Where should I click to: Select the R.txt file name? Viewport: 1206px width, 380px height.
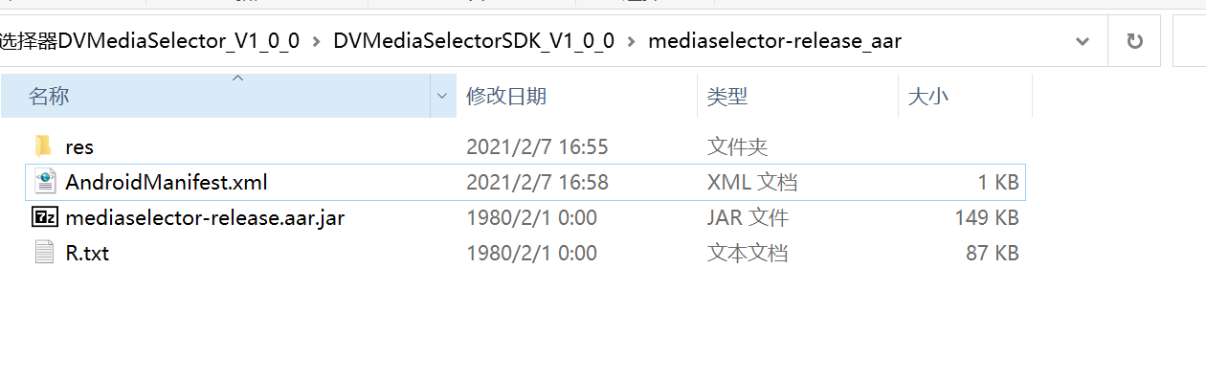tap(87, 253)
